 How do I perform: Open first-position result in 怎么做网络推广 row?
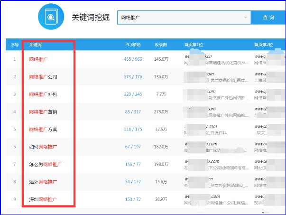[x=216, y=164]
